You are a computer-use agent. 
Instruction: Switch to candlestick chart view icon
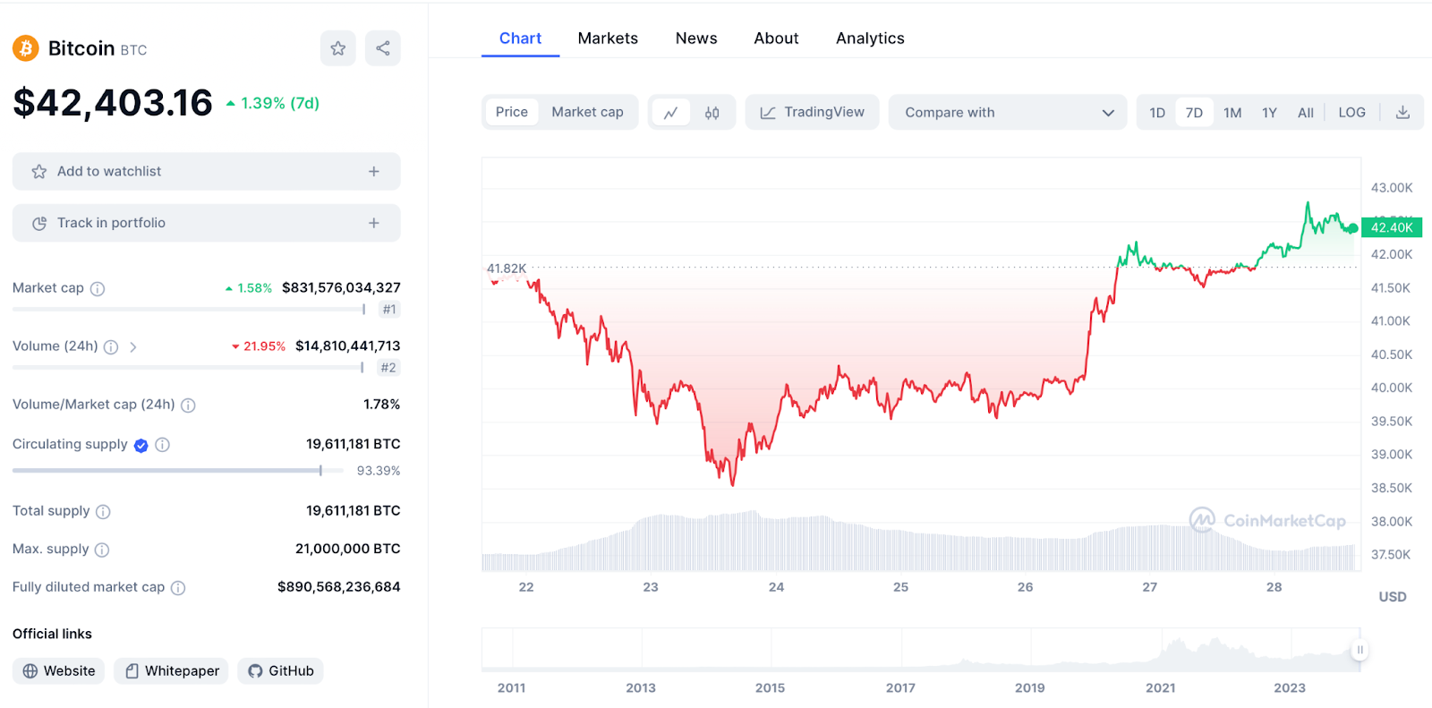coord(712,113)
